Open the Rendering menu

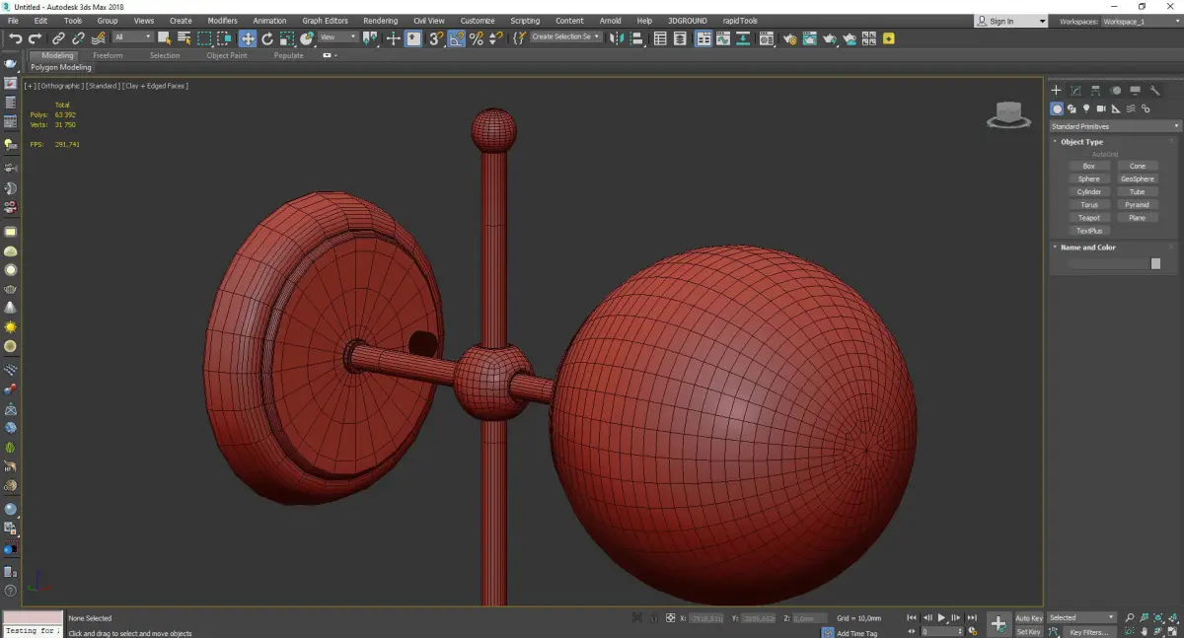pos(381,20)
